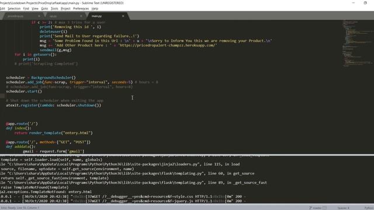Click the 'for i in getusers():' line
374x210 pixels.
[35, 54]
